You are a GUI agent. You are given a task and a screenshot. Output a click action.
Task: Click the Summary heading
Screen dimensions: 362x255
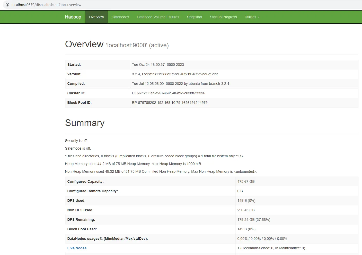(x=85, y=123)
